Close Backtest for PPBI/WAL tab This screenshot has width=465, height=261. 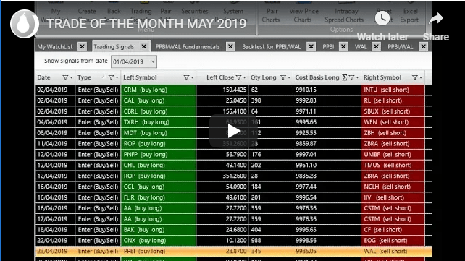point(311,46)
